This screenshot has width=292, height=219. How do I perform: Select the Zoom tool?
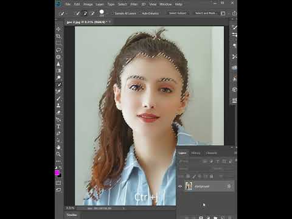[x=58, y=154]
